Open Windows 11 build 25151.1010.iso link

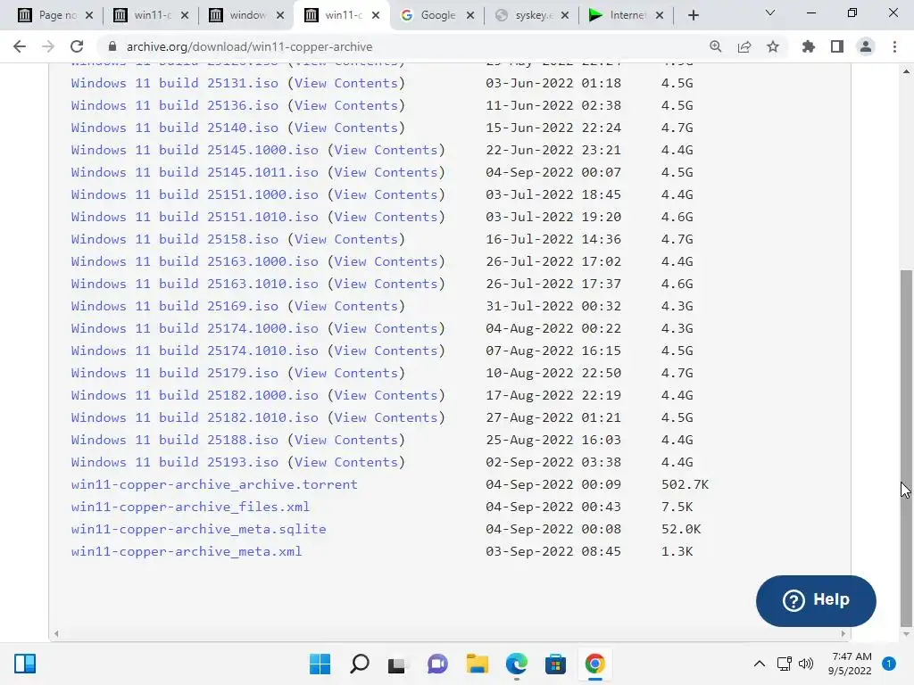pyautogui.click(x=195, y=217)
